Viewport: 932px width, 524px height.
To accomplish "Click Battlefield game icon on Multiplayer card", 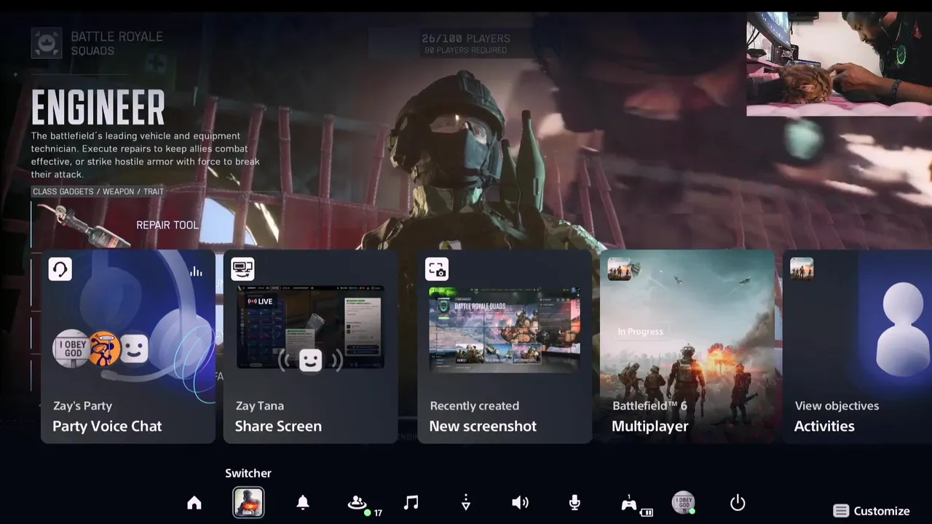I will (x=620, y=269).
